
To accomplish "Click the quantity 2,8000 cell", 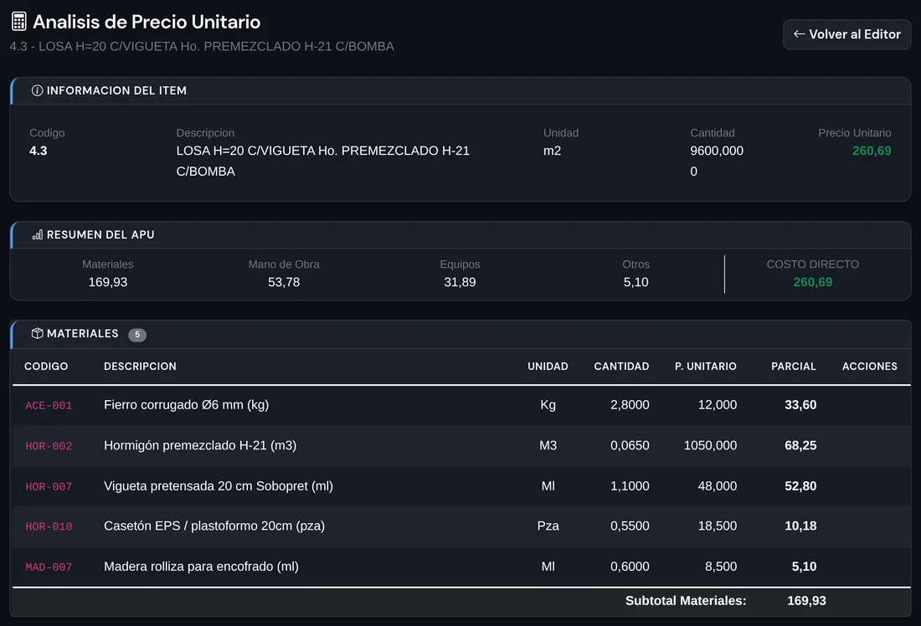I will click(630, 404).
